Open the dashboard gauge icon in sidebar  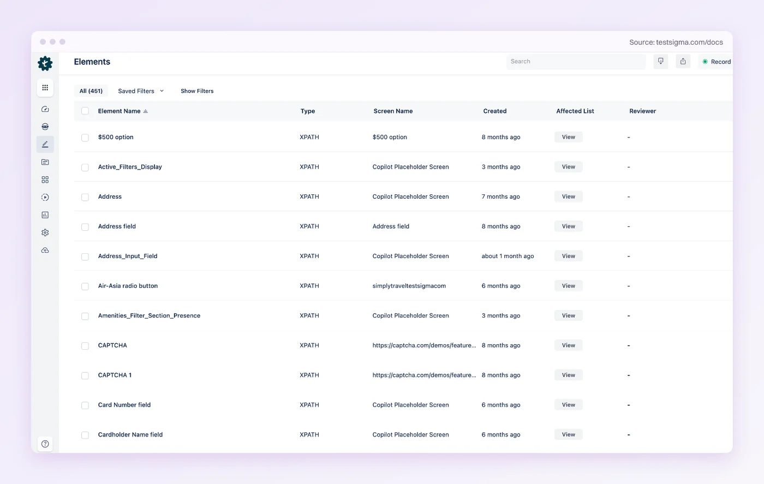[45, 109]
